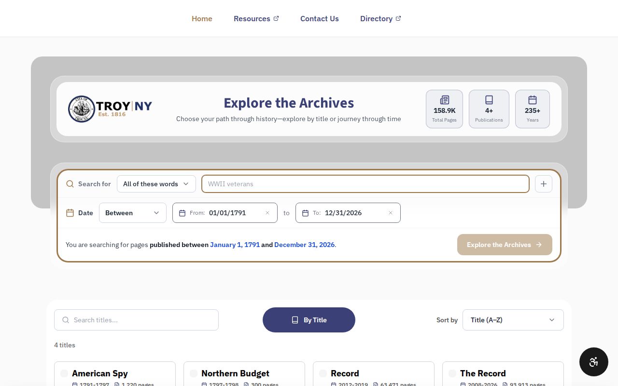Click the 4 titles count text

65,345
